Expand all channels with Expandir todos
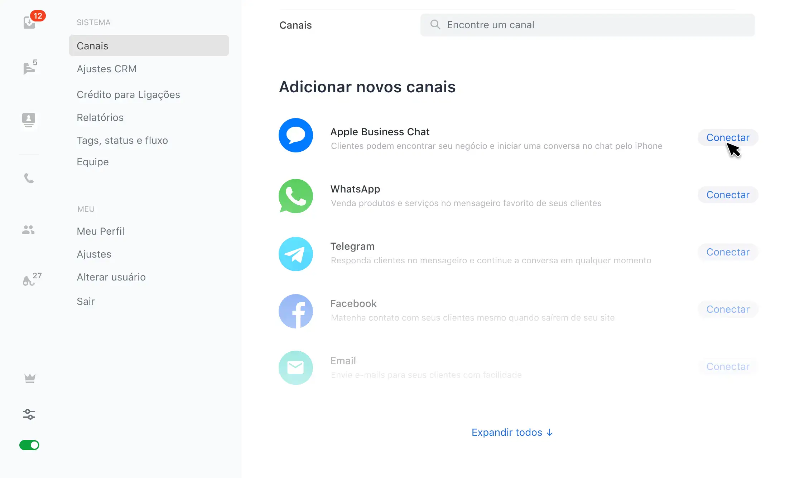The width and height of the screenshot is (785, 478). [x=512, y=432]
